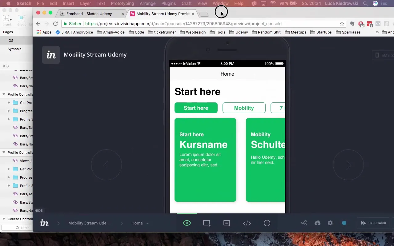Click the grey code brackets extension icon
394x246 pixels.
378,24
